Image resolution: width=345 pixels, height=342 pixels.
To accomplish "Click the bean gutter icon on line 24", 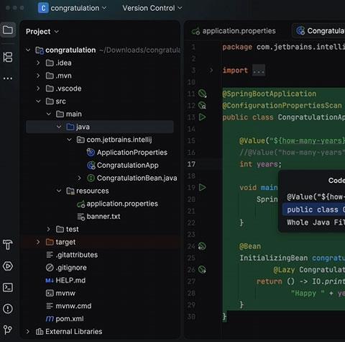I will 202,246.
